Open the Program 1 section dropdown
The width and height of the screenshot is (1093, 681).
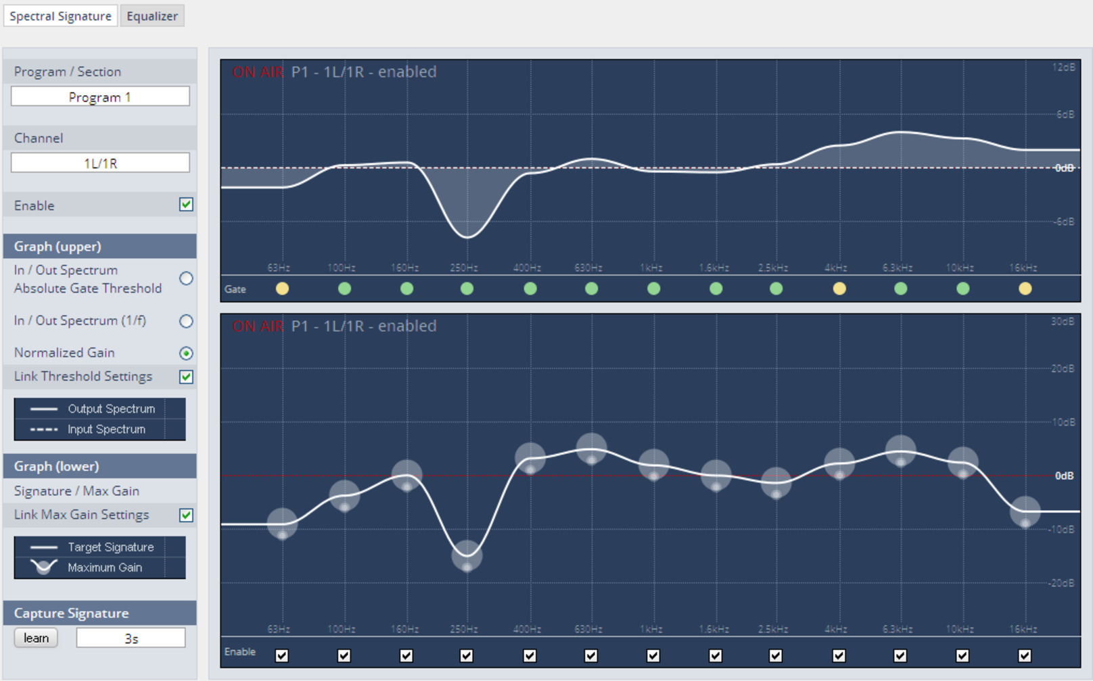tap(100, 97)
